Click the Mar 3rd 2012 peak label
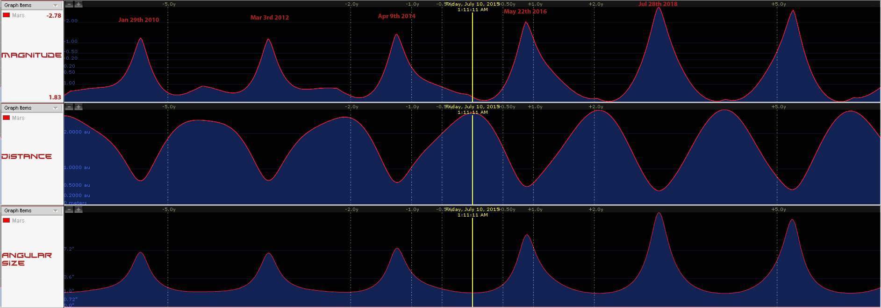881x308 pixels. tap(269, 18)
